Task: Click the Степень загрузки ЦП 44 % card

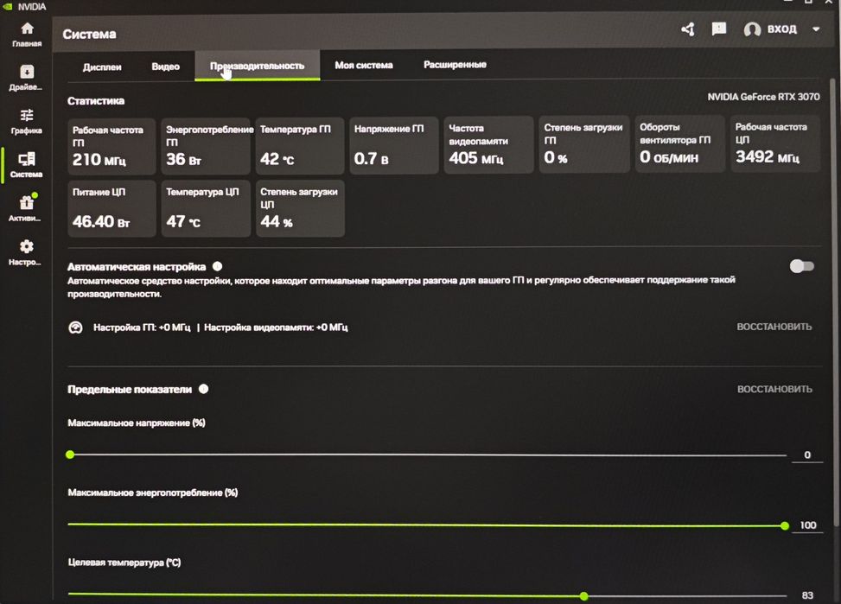Action: [300, 208]
